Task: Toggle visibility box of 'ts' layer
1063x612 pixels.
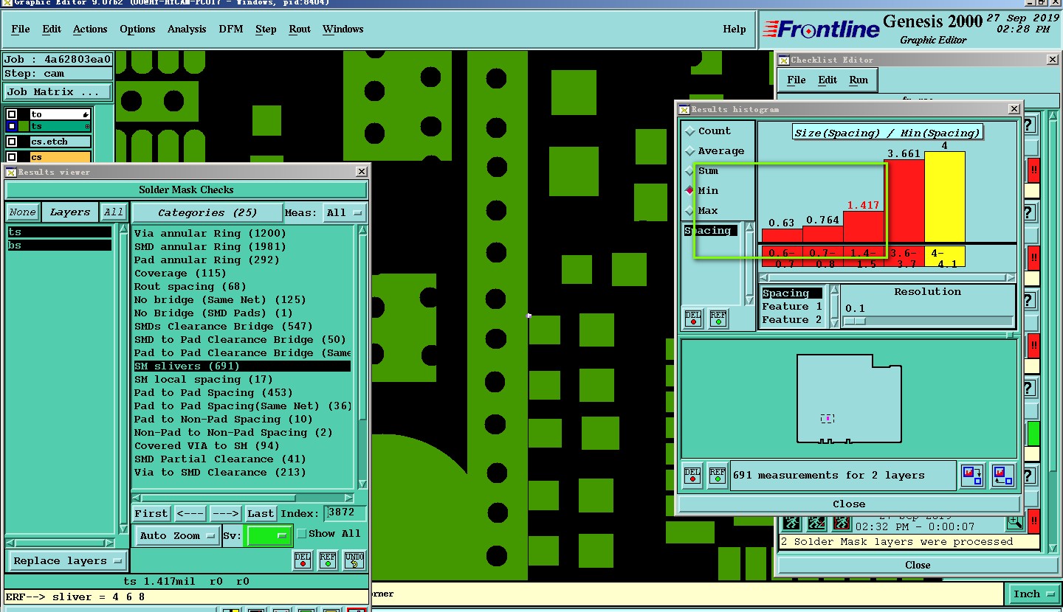Action: click(12, 127)
